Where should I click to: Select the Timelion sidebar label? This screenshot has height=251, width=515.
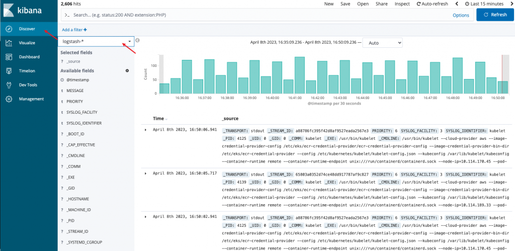point(27,71)
